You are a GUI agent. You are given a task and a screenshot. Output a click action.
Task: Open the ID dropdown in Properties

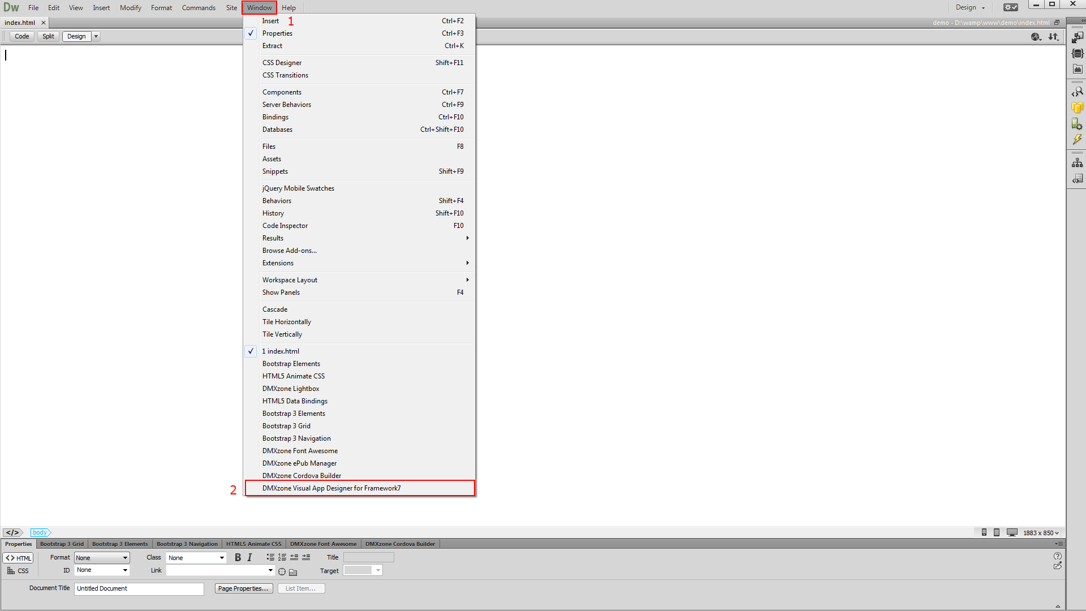(x=102, y=570)
